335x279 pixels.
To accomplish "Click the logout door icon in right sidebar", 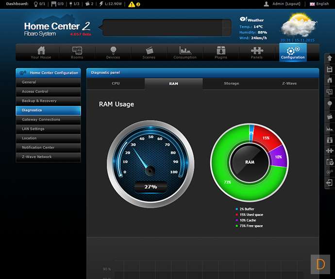I will coord(329,183).
